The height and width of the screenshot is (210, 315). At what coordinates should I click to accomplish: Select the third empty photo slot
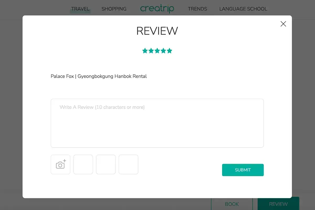pyautogui.click(x=128, y=164)
